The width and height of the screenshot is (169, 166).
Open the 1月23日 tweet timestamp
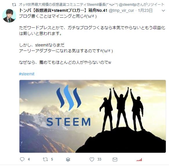pyautogui.click(x=145, y=10)
